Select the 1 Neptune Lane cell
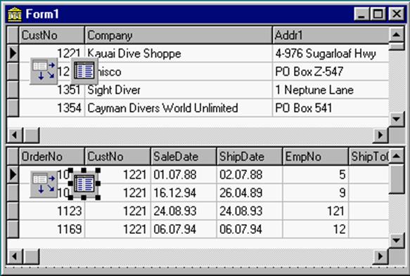Image resolution: width=410 pixels, height=276 pixels. click(x=331, y=90)
